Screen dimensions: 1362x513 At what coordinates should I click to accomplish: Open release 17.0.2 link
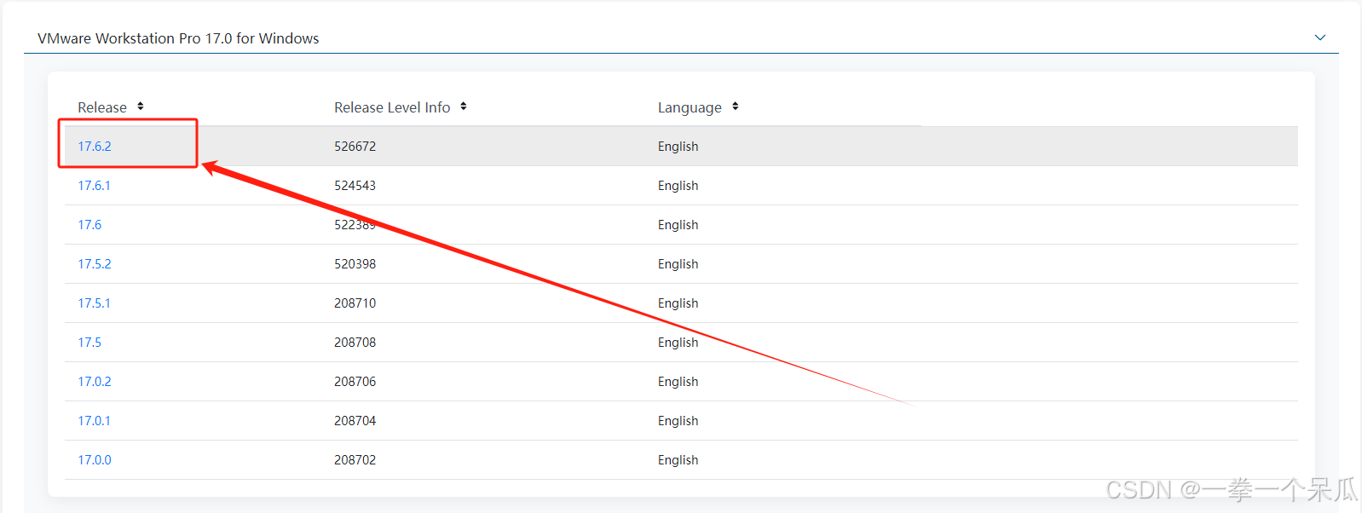[x=95, y=382]
